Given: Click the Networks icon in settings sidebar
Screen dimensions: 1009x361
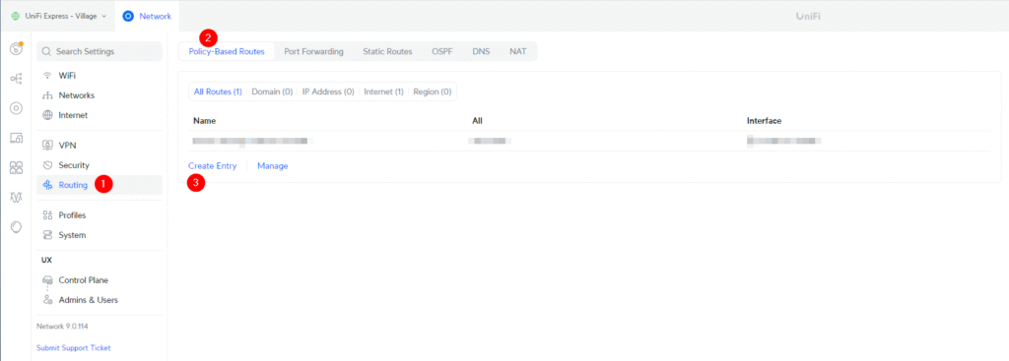Looking at the screenshot, I should [x=47, y=95].
